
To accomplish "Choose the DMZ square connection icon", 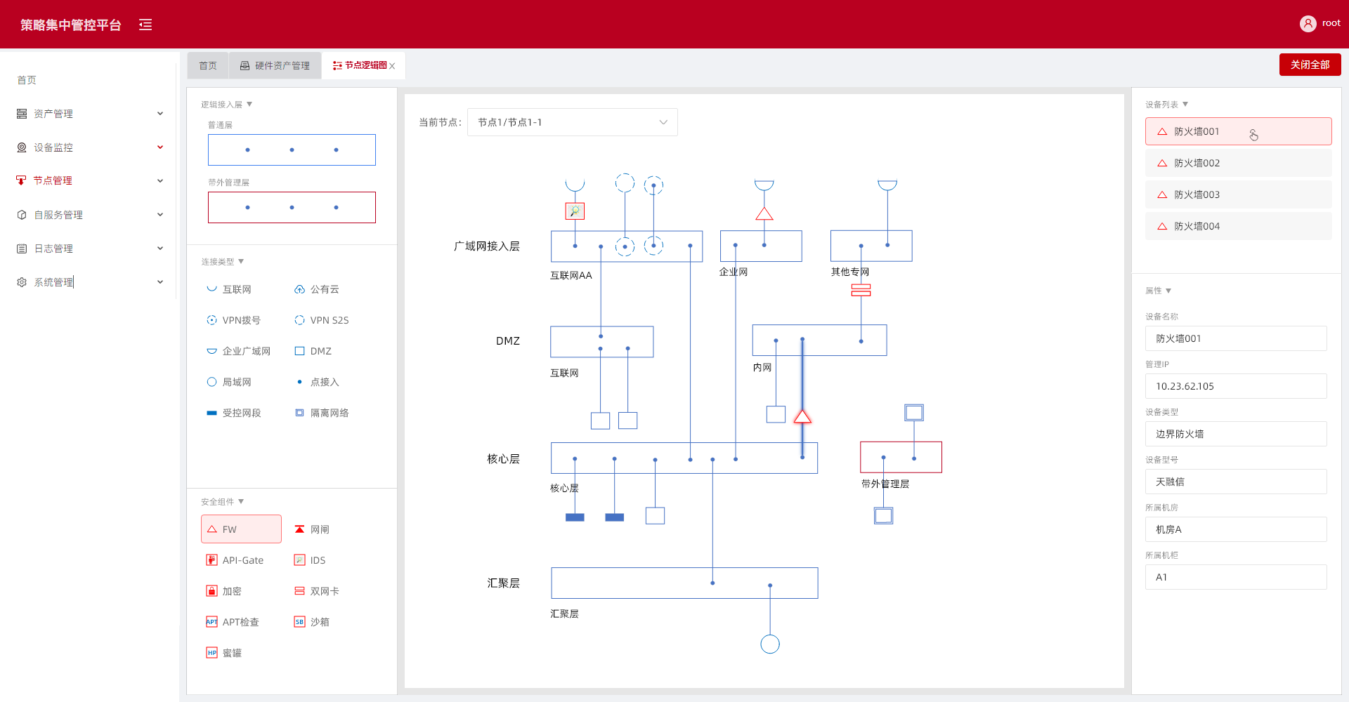I will (x=299, y=351).
